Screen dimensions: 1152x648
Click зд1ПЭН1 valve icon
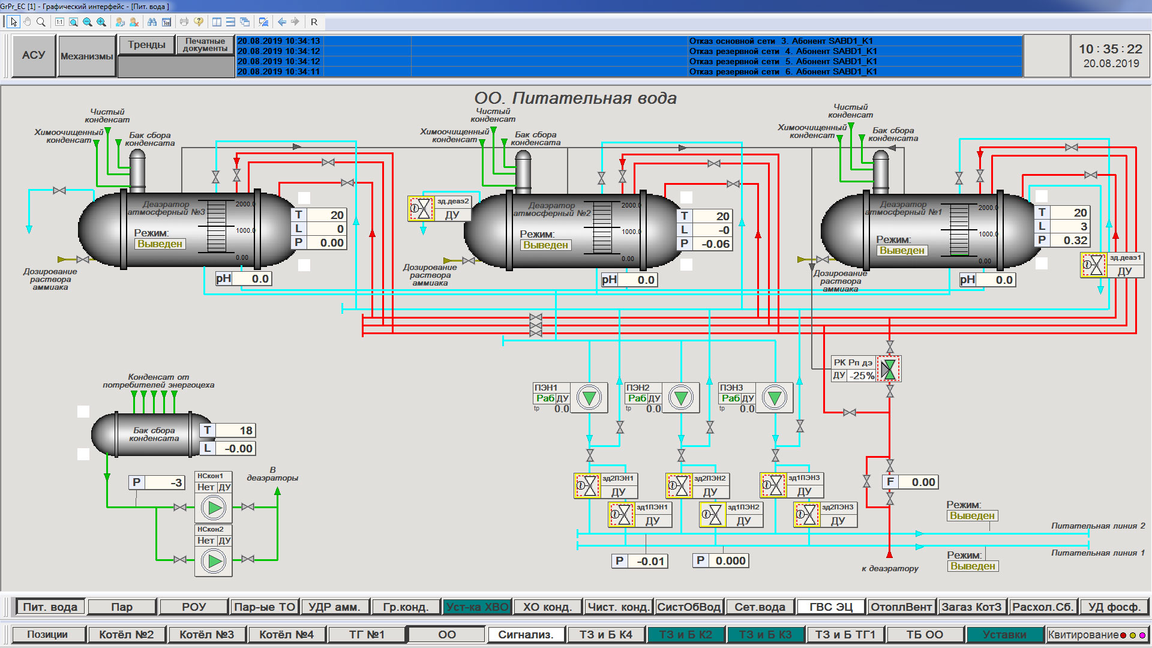coord(621,515)
